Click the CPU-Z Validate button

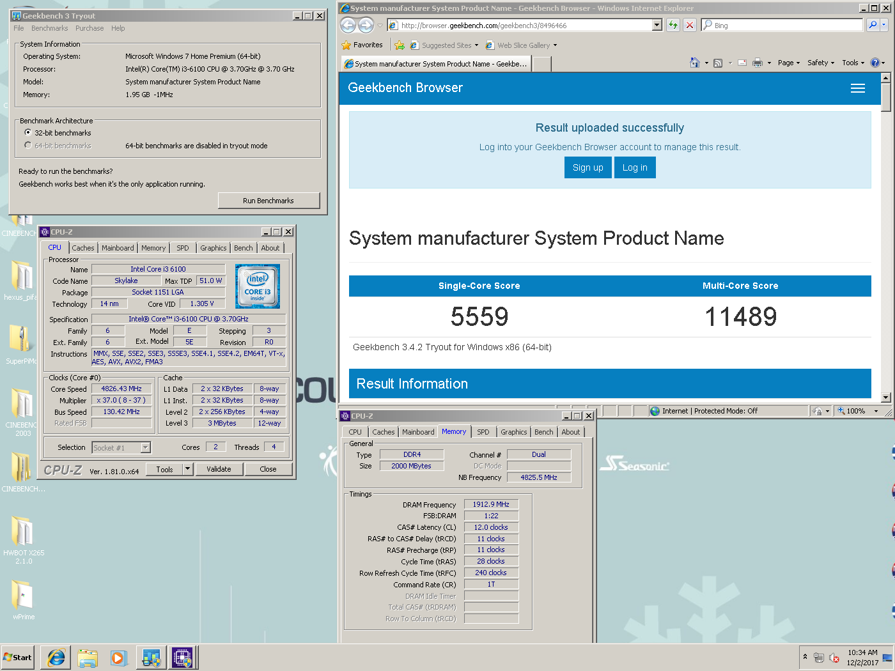click(219, 469)
